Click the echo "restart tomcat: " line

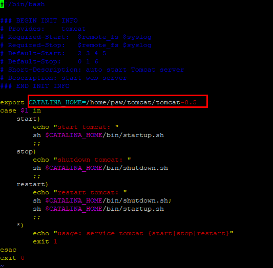click(x=80, y=192)
